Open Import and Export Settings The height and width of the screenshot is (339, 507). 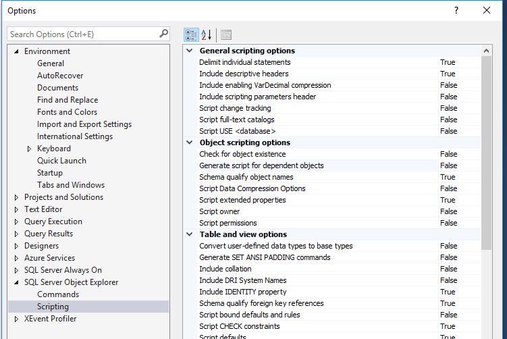click(x=84, y=124)
